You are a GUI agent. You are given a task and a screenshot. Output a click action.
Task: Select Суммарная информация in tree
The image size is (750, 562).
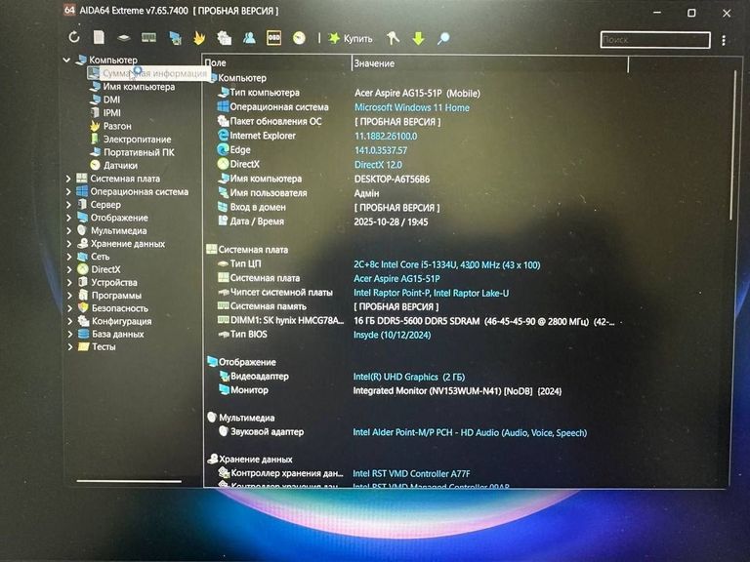pos(148,73)
